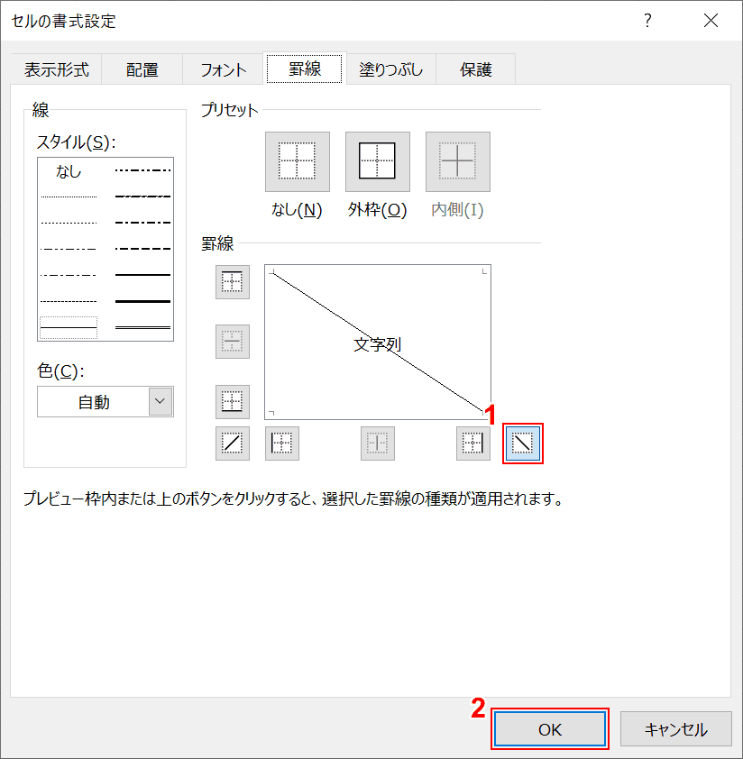Select the thin dash-dot line style
The width and height of the screenshot is (743, 759).
(69, 275)
